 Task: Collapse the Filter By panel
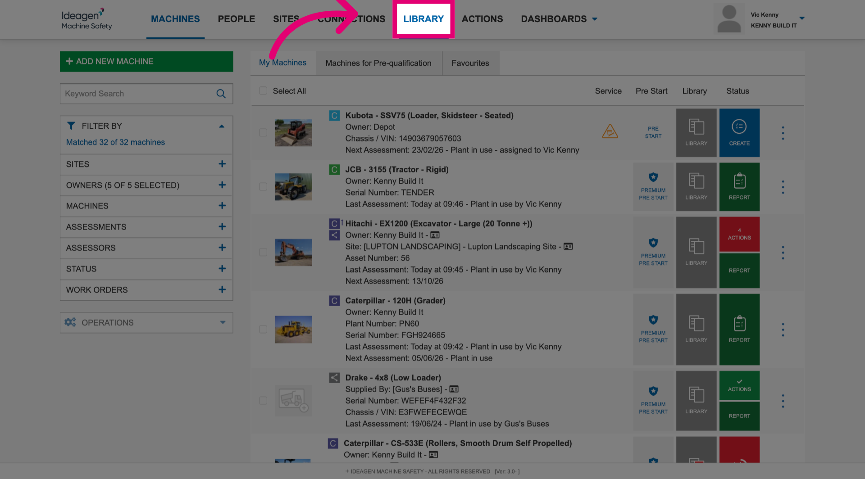222,126
